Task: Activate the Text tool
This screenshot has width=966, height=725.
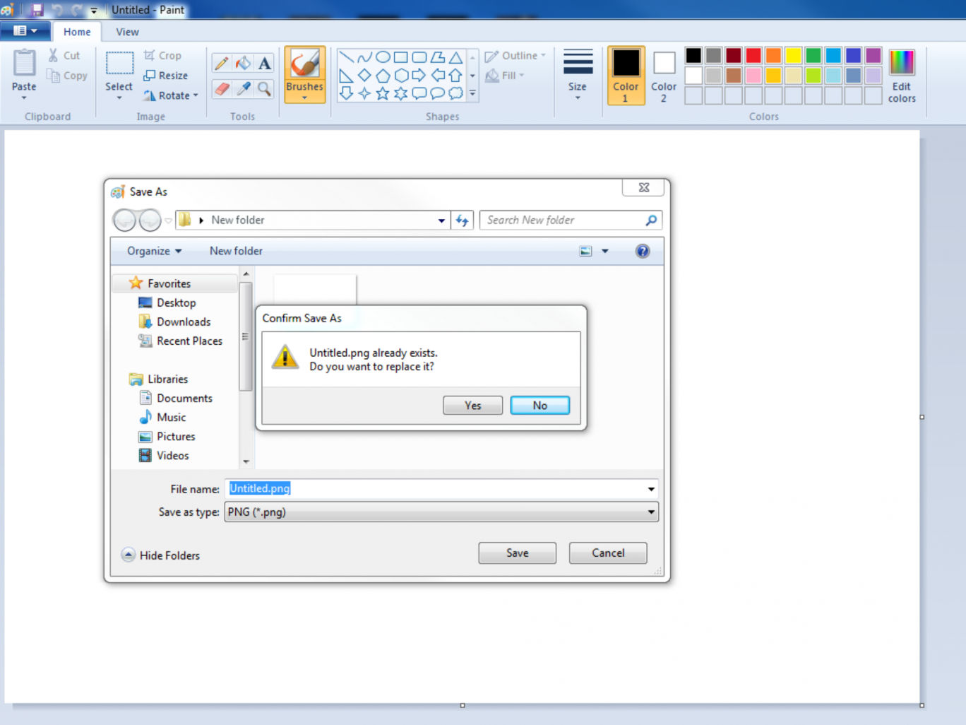Action: click(x=264, y=64)
